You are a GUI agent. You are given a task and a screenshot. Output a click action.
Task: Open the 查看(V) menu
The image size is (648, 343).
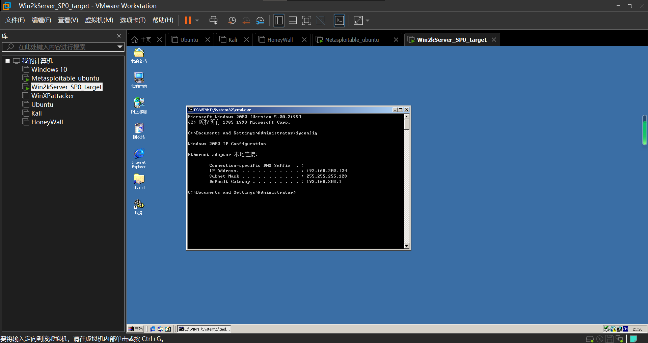click(x=68, y=20)
